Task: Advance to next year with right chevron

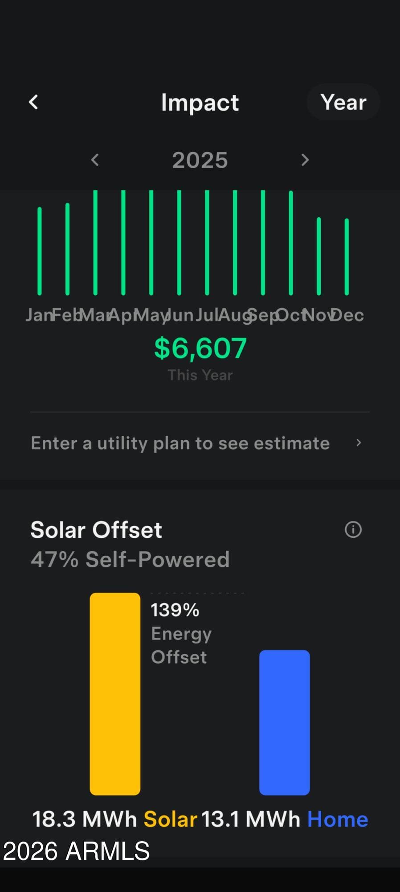Action: (305, 160)
